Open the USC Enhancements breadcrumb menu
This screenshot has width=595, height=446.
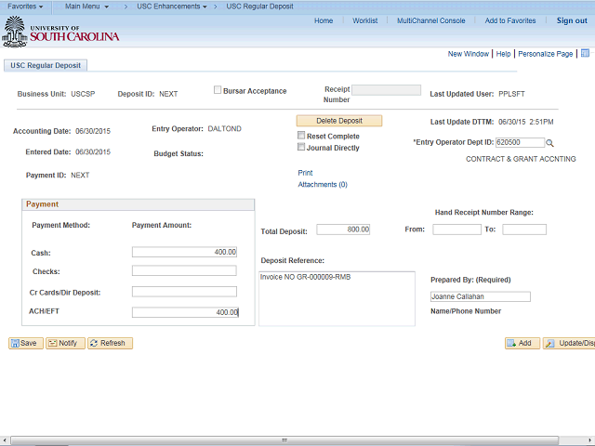pos(172,7)
